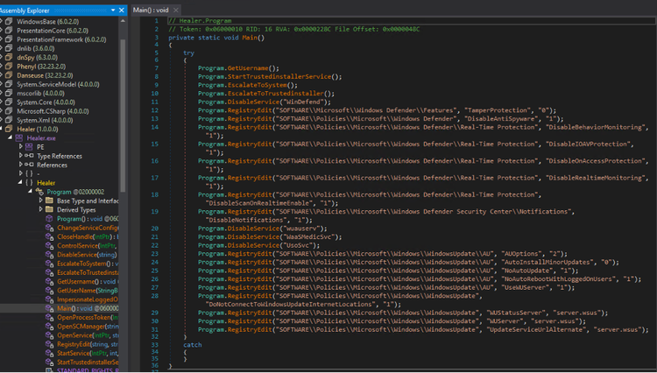Click the Healer namespace braces icon
The width and height of the screenshot is (657, 373).
(x=29, y=182)
